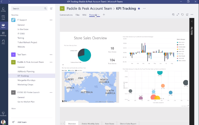
Task: Open Paddle & Peak Account Team options menu
Action: [x=51, y=62]
